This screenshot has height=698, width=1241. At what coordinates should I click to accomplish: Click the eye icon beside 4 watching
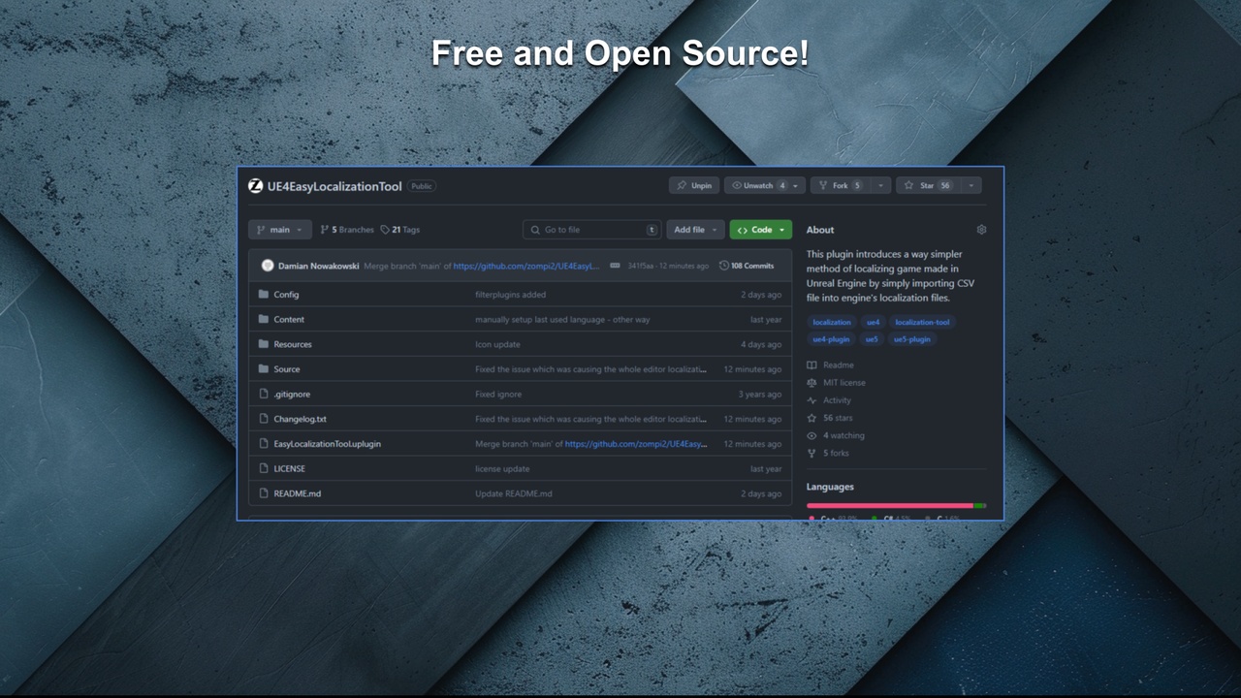point(812,435)
